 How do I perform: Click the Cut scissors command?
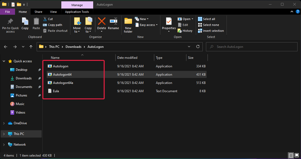(x=48, y=19)
